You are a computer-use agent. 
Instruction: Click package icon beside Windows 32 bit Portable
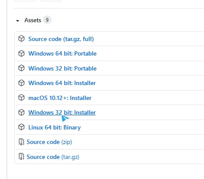coord(21,68)
